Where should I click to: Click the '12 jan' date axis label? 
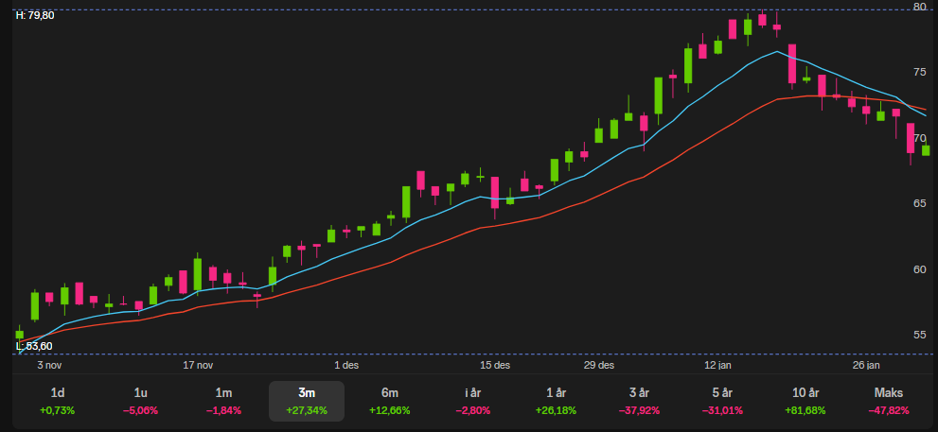[716, 365]
